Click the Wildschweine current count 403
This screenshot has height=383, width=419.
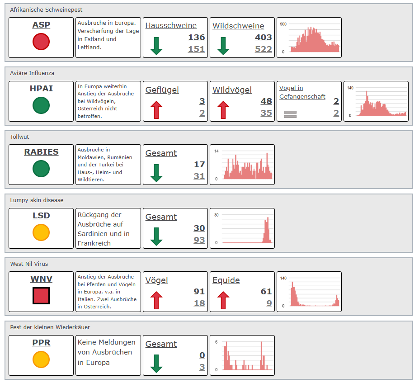263,38
